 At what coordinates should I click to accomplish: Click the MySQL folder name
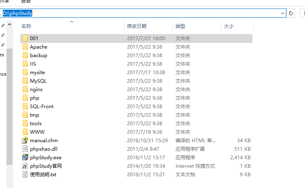(38, 81)
